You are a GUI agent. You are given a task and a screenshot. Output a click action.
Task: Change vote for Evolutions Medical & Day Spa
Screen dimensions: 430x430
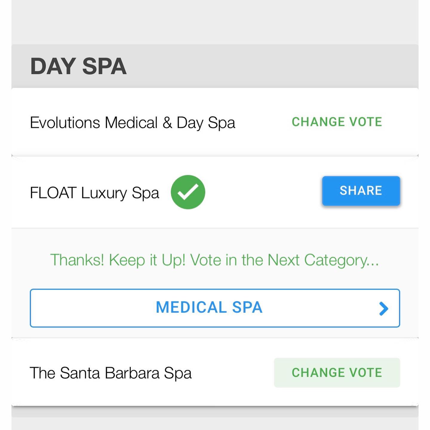[337, 122]
